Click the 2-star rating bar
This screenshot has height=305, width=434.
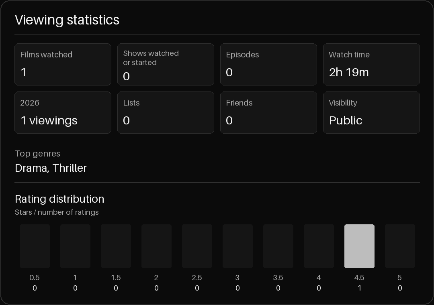coord(156,246)
